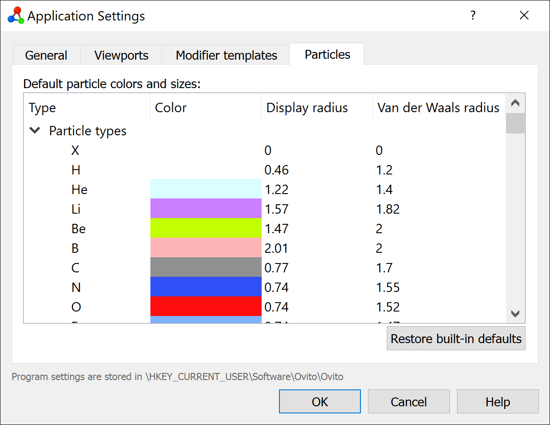Select the H particle type row

(76, 170)
